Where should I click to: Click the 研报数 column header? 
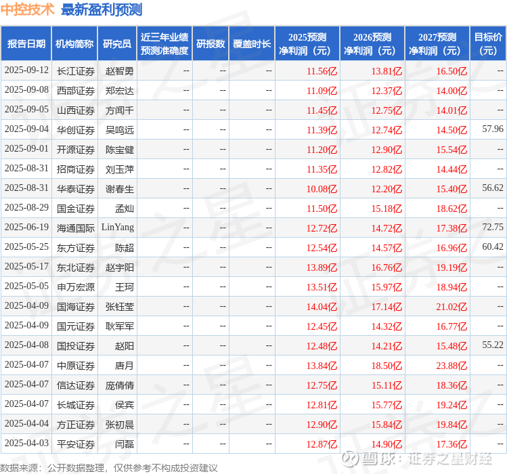pyautogui.click(x=211, y=44)
